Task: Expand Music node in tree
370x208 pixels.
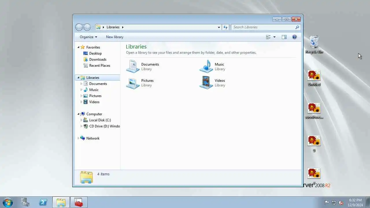Action: tap(81, 90)
